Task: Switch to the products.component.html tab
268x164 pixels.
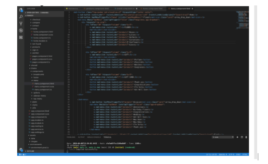Action: [96, 9]
